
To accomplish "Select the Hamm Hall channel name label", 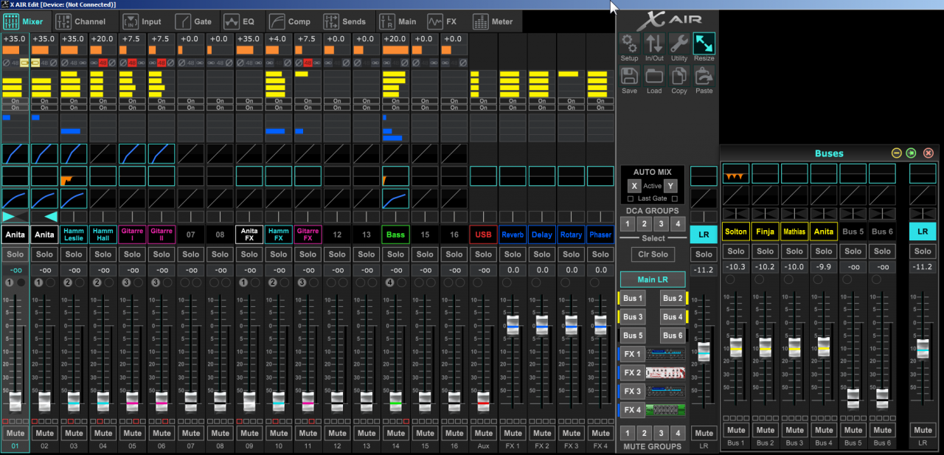I will pos(103,235).
